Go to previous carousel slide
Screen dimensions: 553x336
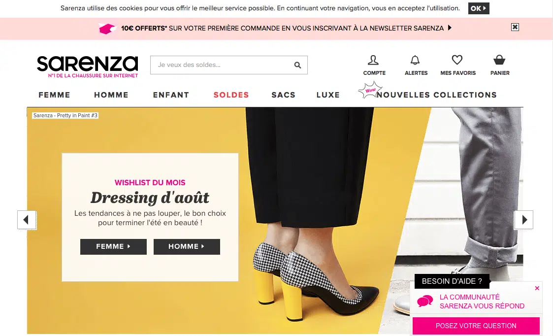[27, 220]
